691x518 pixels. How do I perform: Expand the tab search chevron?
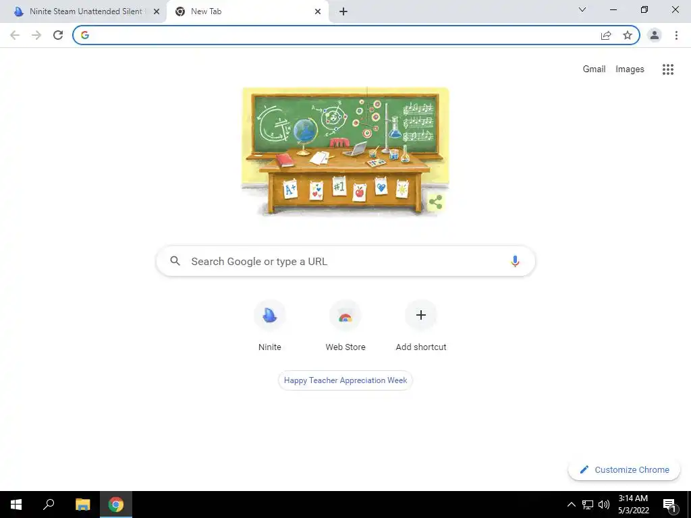pos(582,9)
